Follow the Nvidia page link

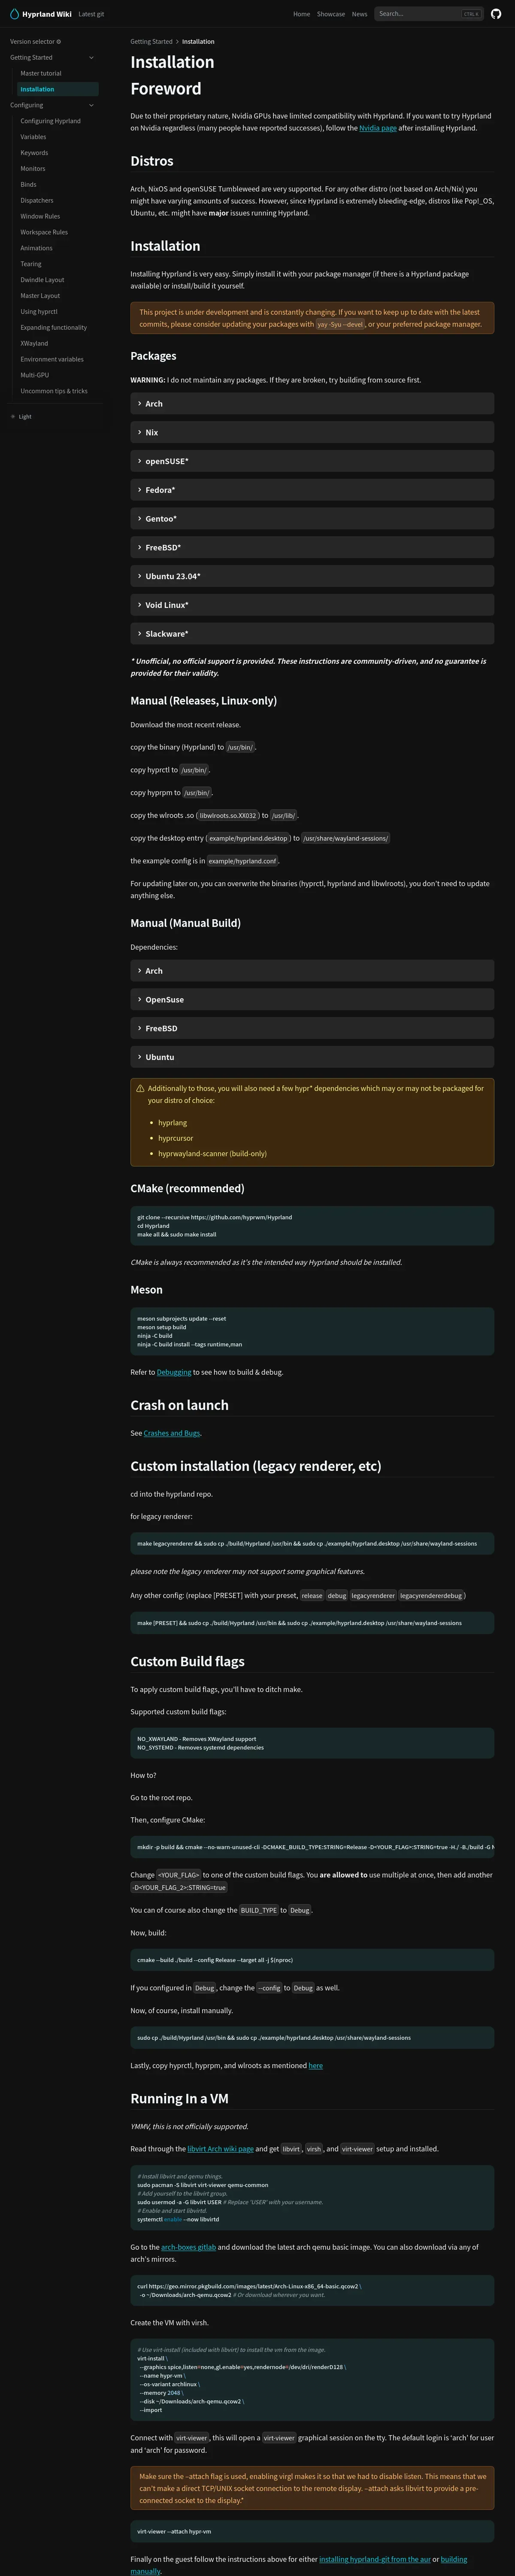click(378, 128)
